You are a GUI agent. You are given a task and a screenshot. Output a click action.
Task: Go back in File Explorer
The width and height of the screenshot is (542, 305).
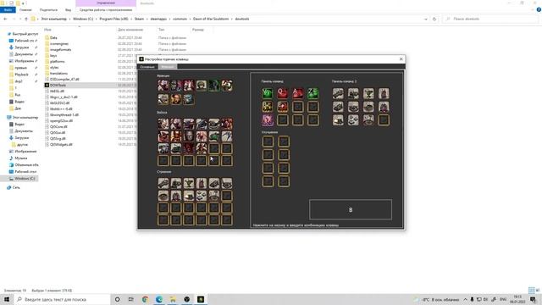point(5,19)
